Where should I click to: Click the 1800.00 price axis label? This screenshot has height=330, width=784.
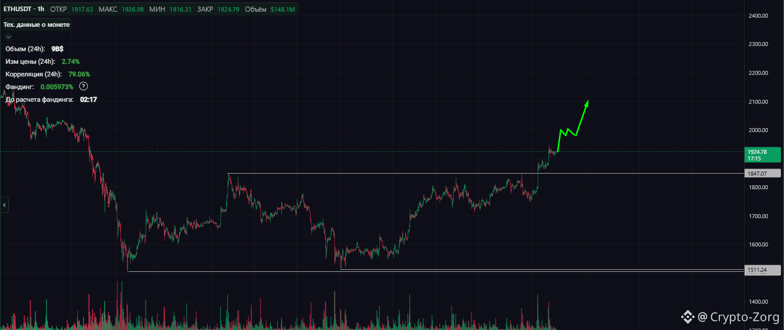click(758, 187)
